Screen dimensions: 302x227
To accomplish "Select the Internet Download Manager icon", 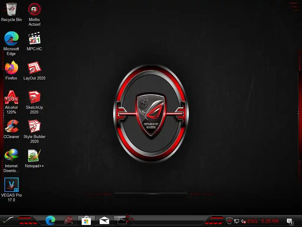I will (x=12, y=160).
